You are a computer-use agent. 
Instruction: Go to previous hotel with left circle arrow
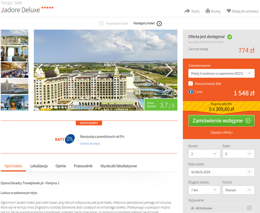pos(101,23)
